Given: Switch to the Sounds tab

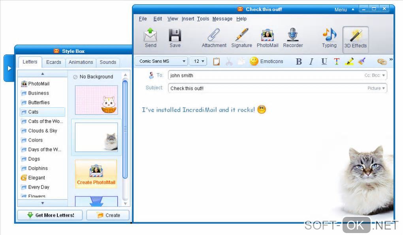Looking at the screenshot, I should pyautogui.click(x=108, y=62).
